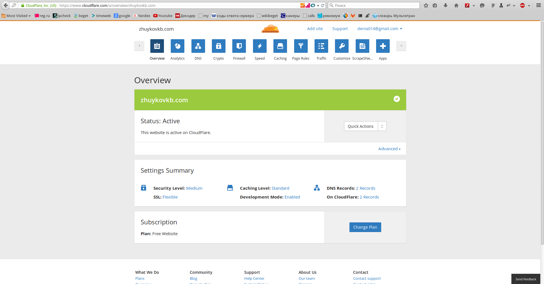Open the bookmarks list toolbar icon
This screenshot has height=284, width=544.
point(435,5)
